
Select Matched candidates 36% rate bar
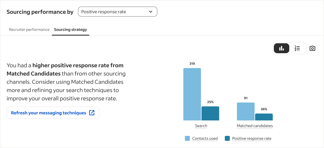(x=264, y=117)
